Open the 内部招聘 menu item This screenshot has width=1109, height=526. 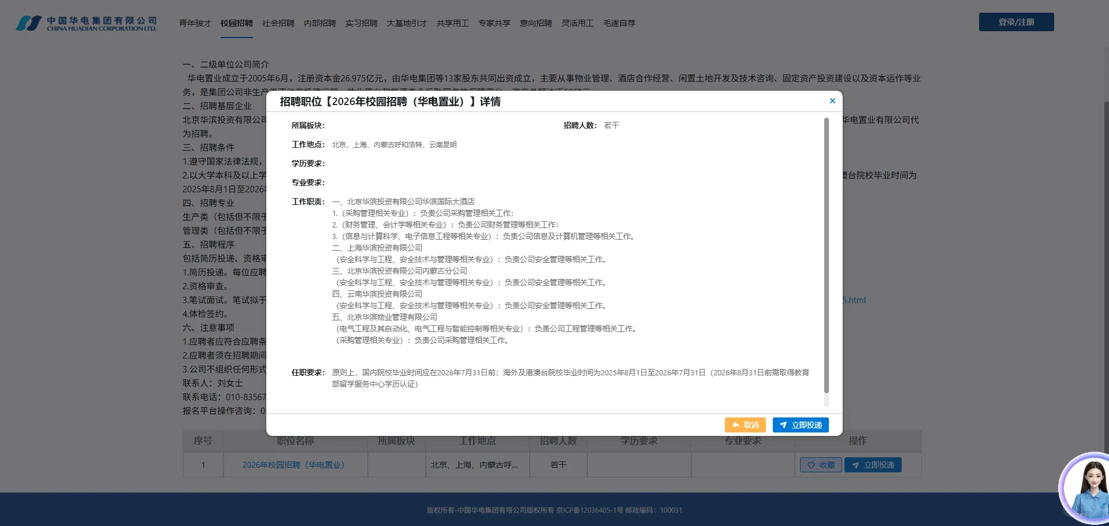319,23
